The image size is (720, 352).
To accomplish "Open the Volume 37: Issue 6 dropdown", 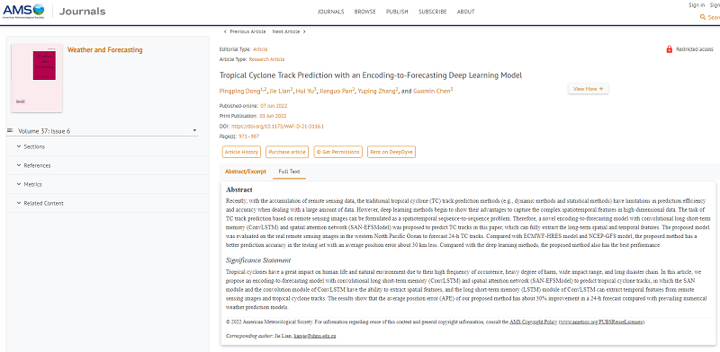I will (103, 131).
